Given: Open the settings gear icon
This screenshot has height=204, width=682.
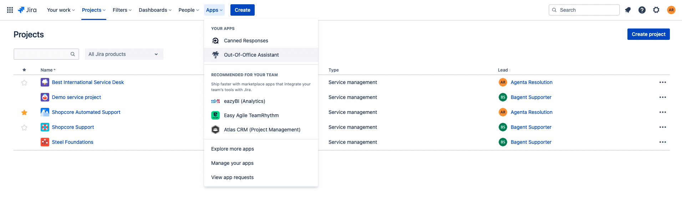Looking at the screenshot, I should pos(656,10).
